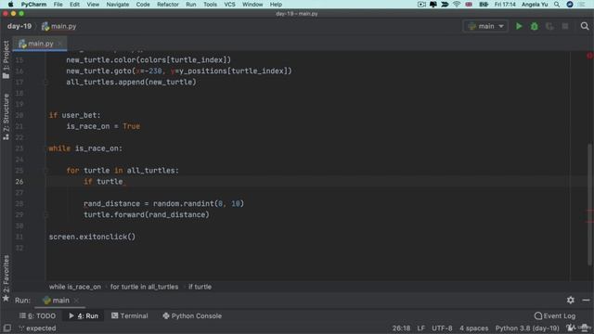Click the 26:18 cursor position indicator

401,328
